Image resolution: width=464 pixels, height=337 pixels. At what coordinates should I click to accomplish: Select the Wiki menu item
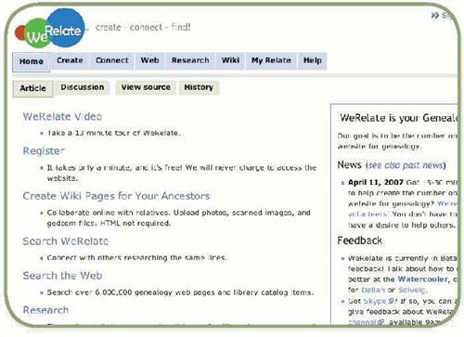(x=230, y=60)
